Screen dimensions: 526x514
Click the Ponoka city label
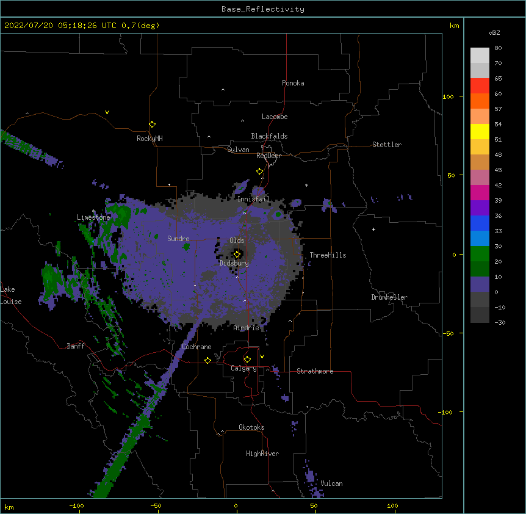293,83
